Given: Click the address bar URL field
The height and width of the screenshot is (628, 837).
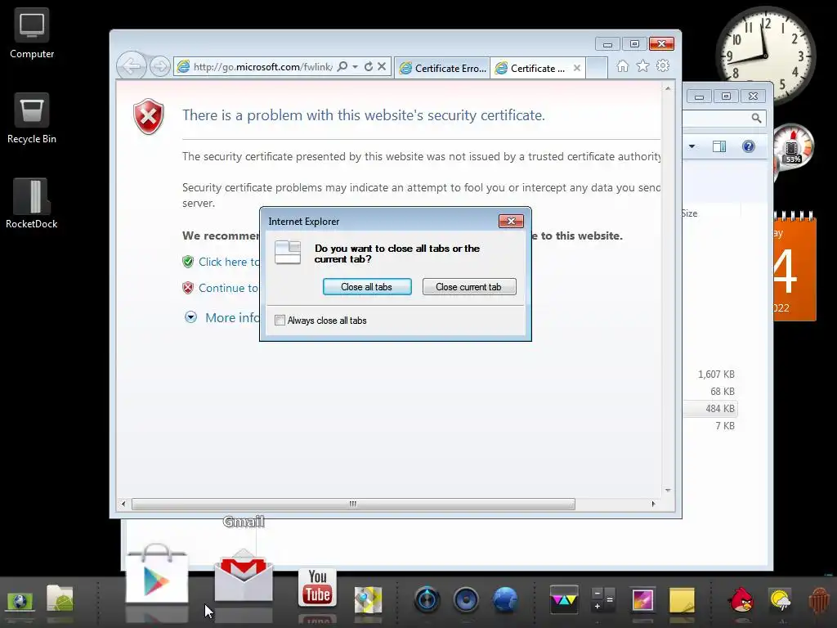Looking at the screenshot, I should [262, 67].
